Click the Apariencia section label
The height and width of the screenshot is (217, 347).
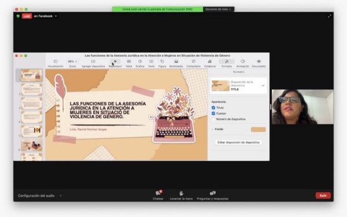coord(219,102)
